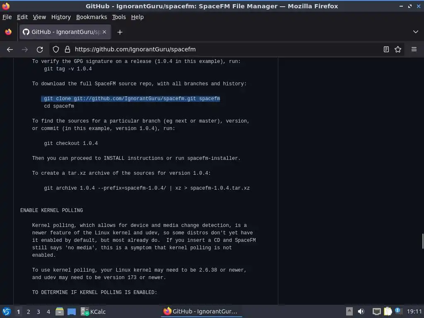Show site security padlock info
Screen dimensions: 424x318
(x=67, y=50)
